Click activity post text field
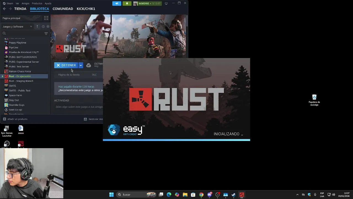 (79, 107)
